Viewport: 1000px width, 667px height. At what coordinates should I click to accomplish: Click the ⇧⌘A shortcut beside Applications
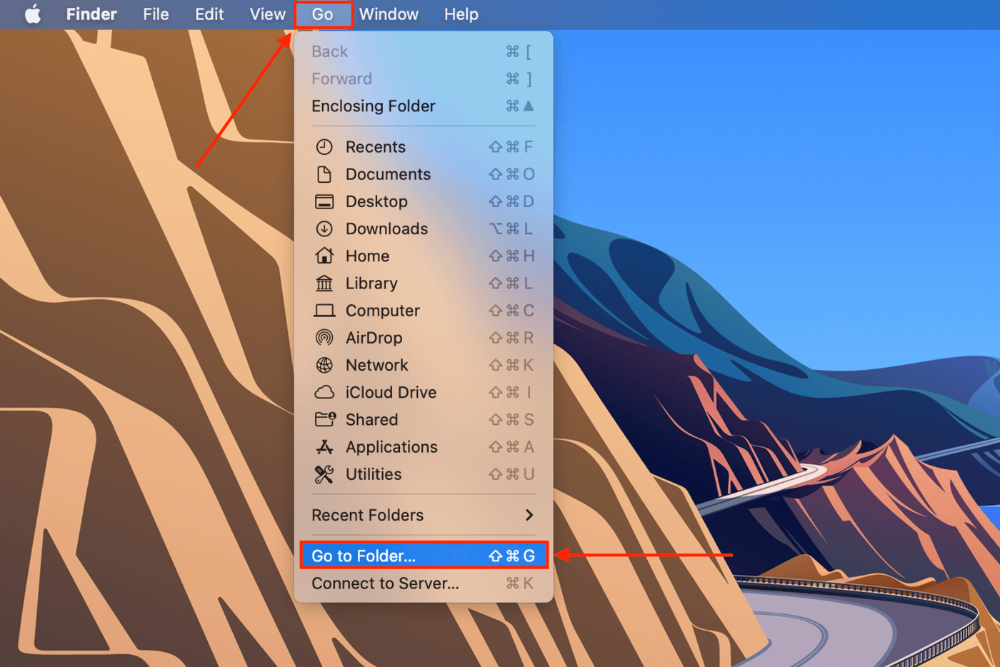[511, 447]
